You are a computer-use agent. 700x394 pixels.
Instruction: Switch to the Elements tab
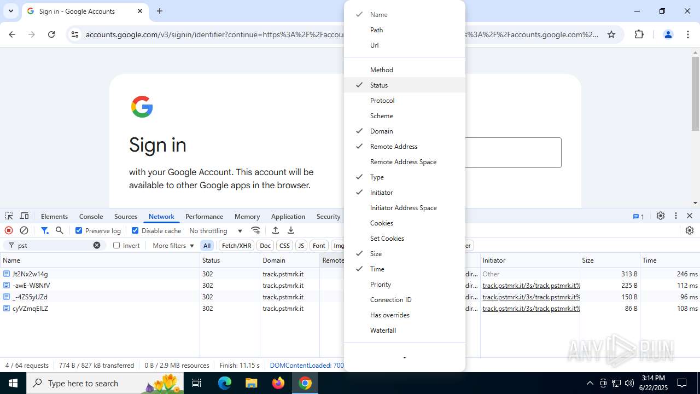point(54,216)
